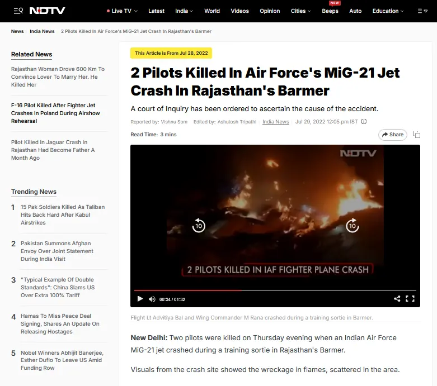Open the info icon next to article timestamp
The image size is (437, 386).
(x=364, y=122)
